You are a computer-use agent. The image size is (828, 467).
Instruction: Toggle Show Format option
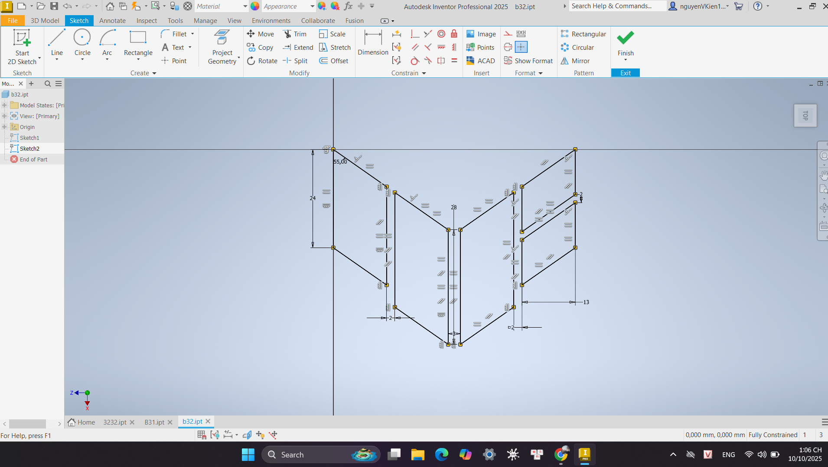(528, 61)
